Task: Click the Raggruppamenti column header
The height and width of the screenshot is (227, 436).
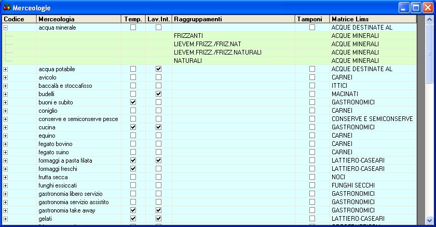Action: (x=233, y=19)
